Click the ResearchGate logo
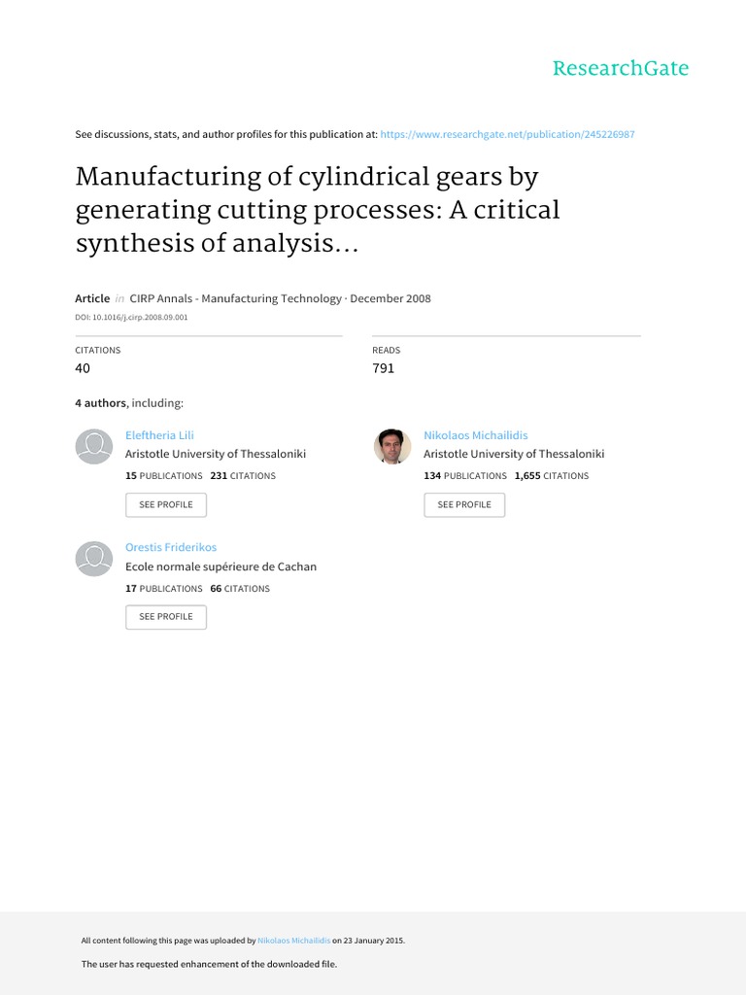 pyautogui.click(x=620, y=68)
